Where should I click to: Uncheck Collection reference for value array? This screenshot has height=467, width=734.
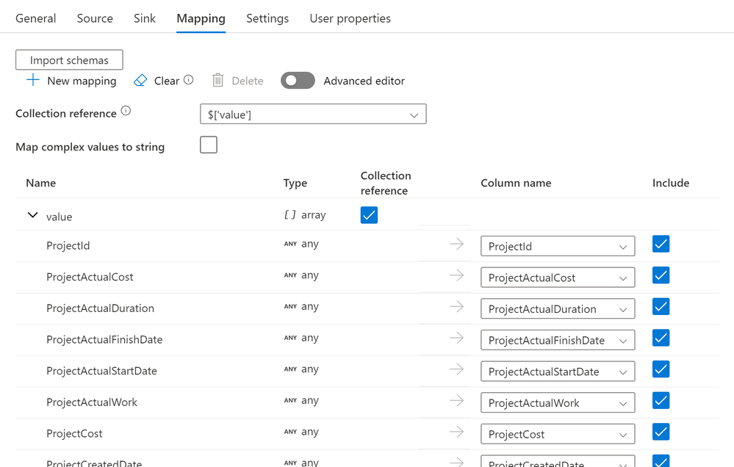click(369, 215)
